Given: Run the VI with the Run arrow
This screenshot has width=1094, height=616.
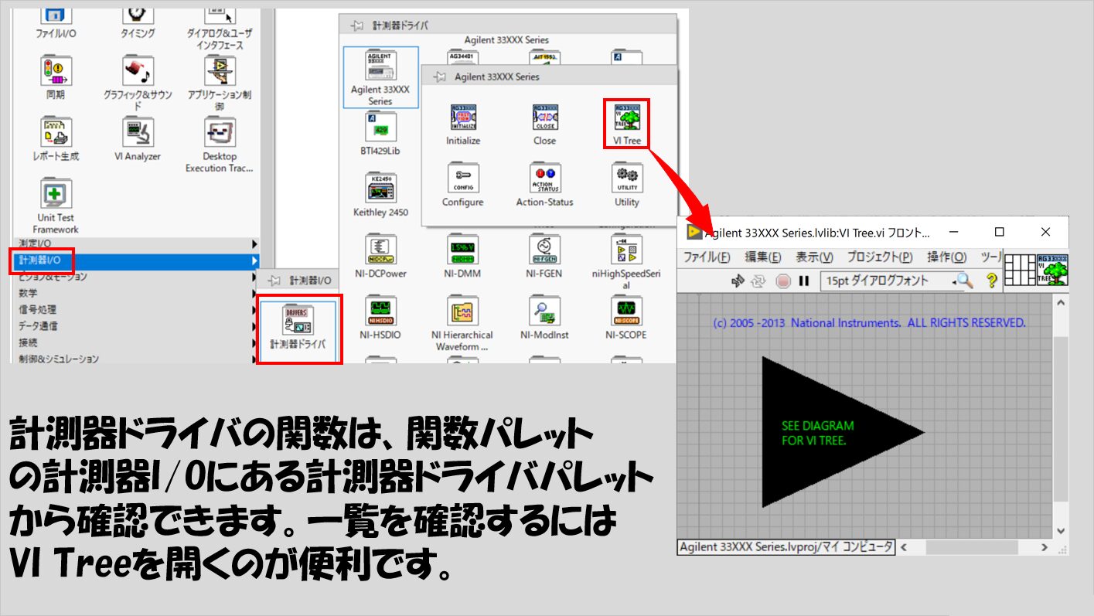Looking at the screenshot, I should pyautogui.click(x=737, y=281).
